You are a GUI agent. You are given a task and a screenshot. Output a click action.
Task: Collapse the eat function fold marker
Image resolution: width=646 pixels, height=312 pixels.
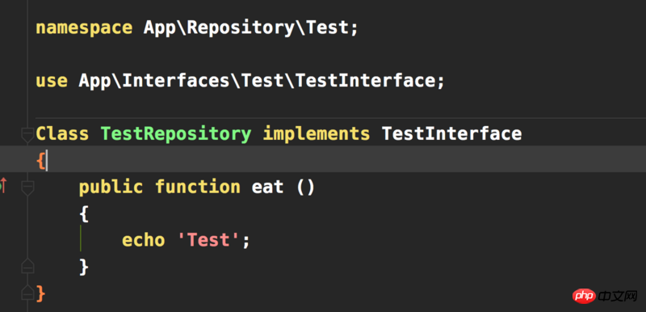[27, 188]
